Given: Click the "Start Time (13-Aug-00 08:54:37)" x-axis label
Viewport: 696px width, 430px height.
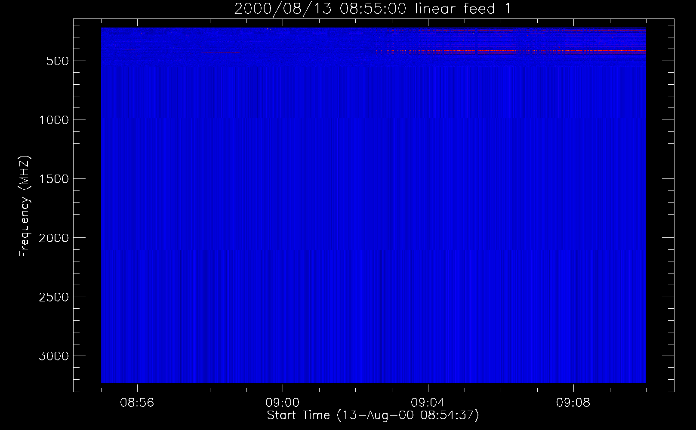Looking at the screenshot, I should (373, 415).
